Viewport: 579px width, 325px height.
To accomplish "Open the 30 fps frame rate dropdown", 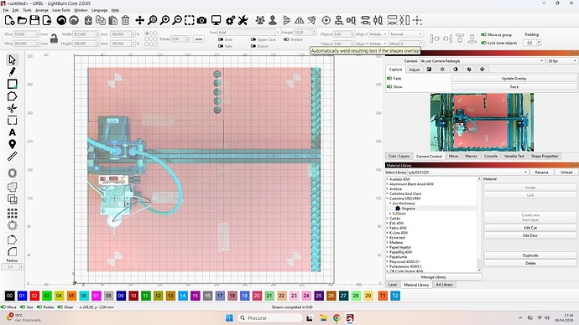I will (x=561, y=61).
